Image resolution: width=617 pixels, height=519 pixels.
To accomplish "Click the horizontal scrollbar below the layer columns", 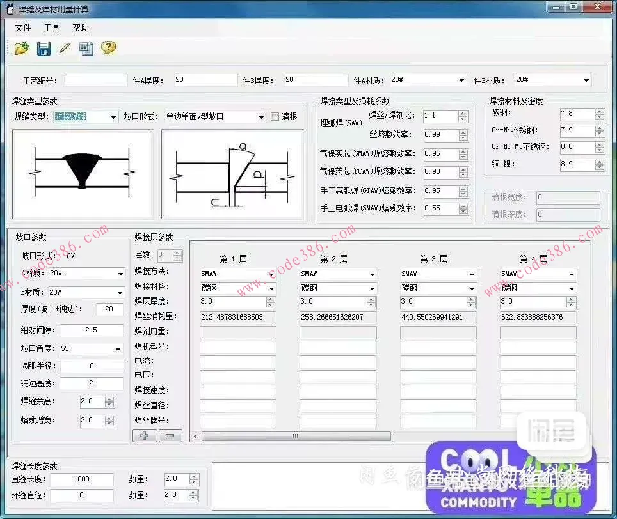I will [x=294, y=435].
